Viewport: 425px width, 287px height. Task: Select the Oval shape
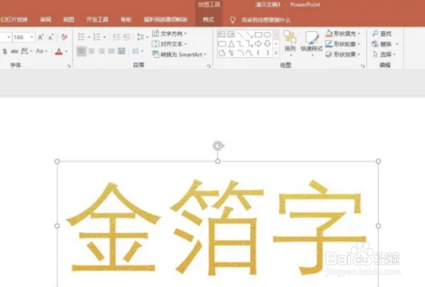(268, 35)
